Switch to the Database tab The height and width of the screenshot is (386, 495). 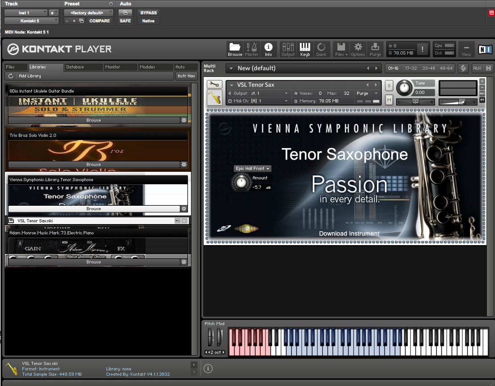83,67
